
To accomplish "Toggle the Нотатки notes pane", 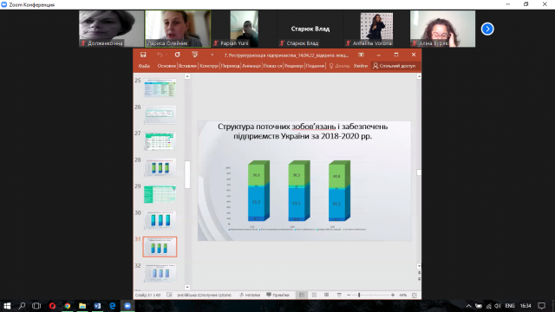I will (x=250, y=295).
